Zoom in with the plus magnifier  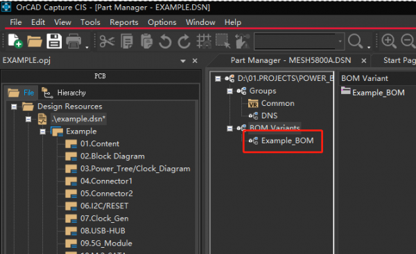pyautogui.click(x=389, y=42)
